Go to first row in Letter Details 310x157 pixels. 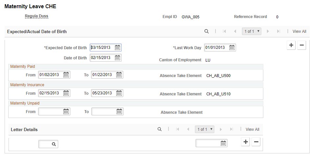pos(178,129)
